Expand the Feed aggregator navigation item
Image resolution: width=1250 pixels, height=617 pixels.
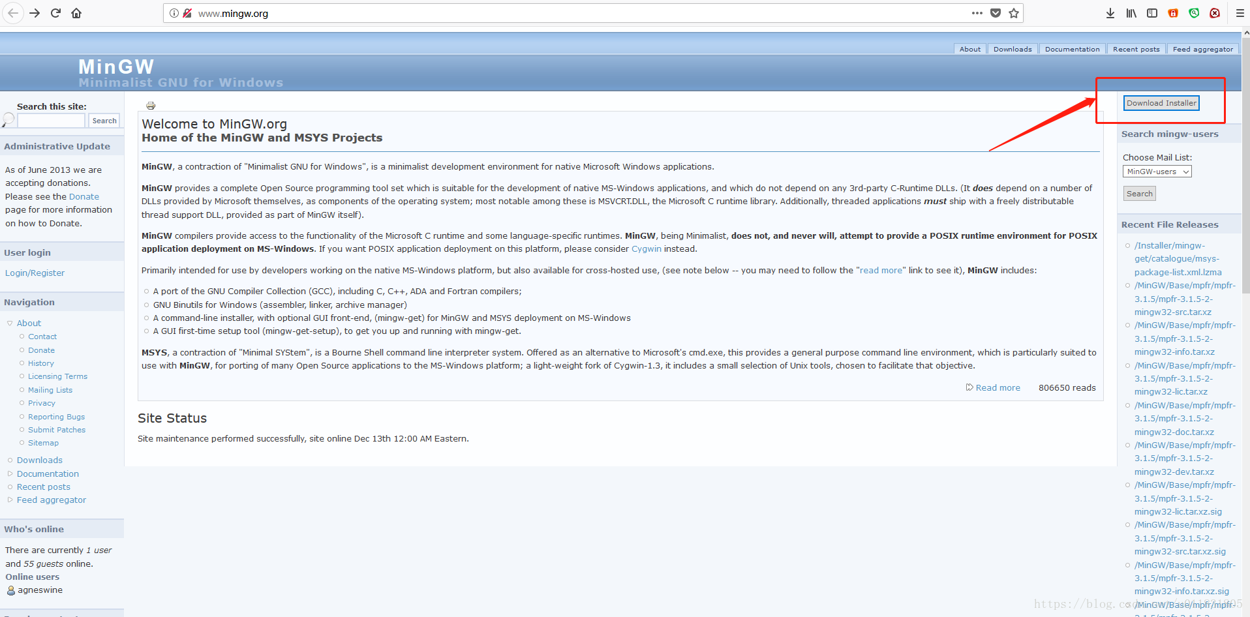[x=10, y=500]
